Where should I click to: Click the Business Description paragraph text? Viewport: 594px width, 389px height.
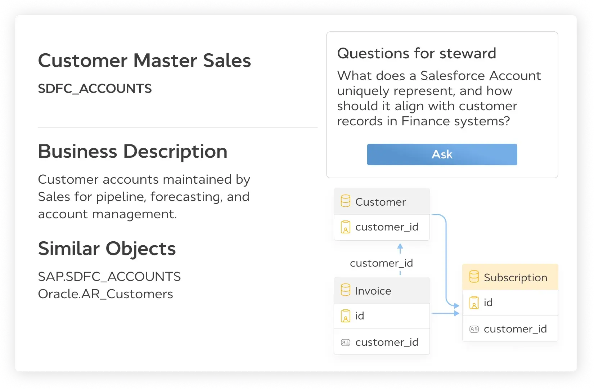[144, 197]
